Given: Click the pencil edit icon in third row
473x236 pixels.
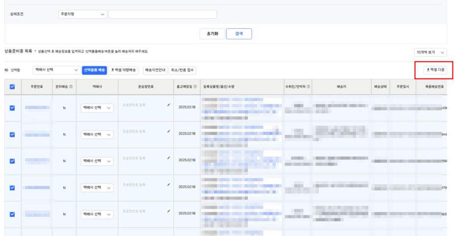Looking at the screenshot, I should point(168,158).
